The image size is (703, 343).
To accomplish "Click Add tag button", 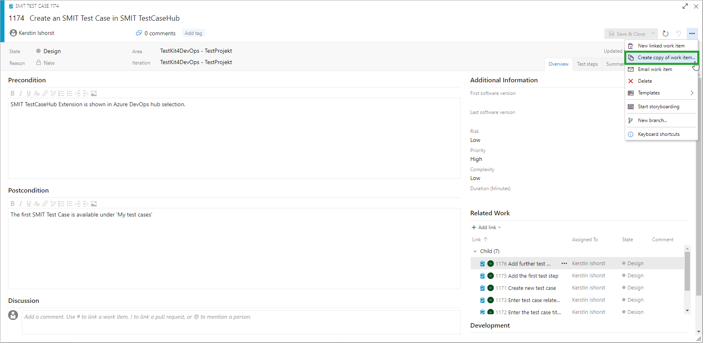I will tap(193, 33).
